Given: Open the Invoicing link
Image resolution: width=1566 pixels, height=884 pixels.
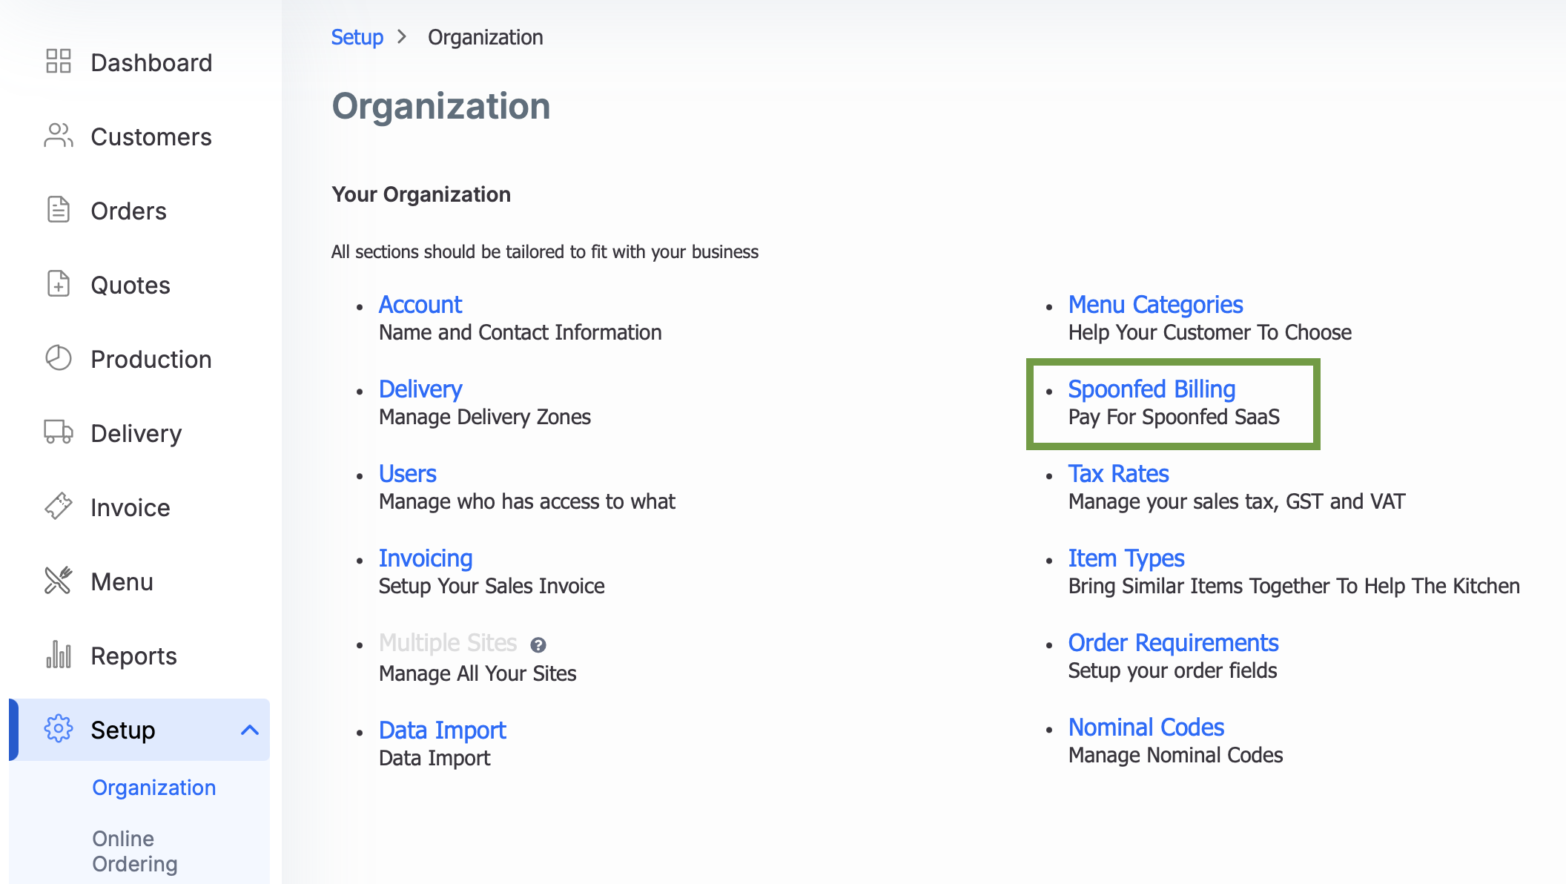Looking at the screenshot, I should pyautogui.click(x=426, y=558).
